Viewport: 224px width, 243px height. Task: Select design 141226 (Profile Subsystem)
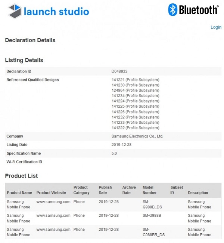pos(135,112)
